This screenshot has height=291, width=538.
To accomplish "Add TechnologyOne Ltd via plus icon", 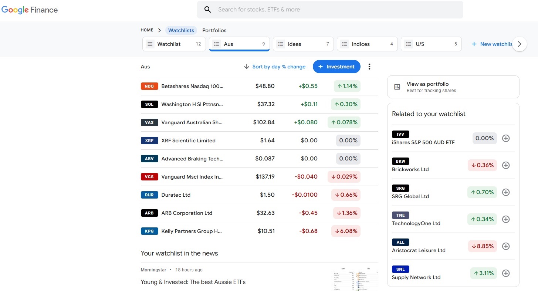I will [506, 219].
